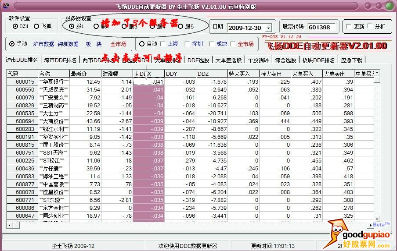Click the 三精制药 name cell
The image size is (397, 251).
point(54,105)
